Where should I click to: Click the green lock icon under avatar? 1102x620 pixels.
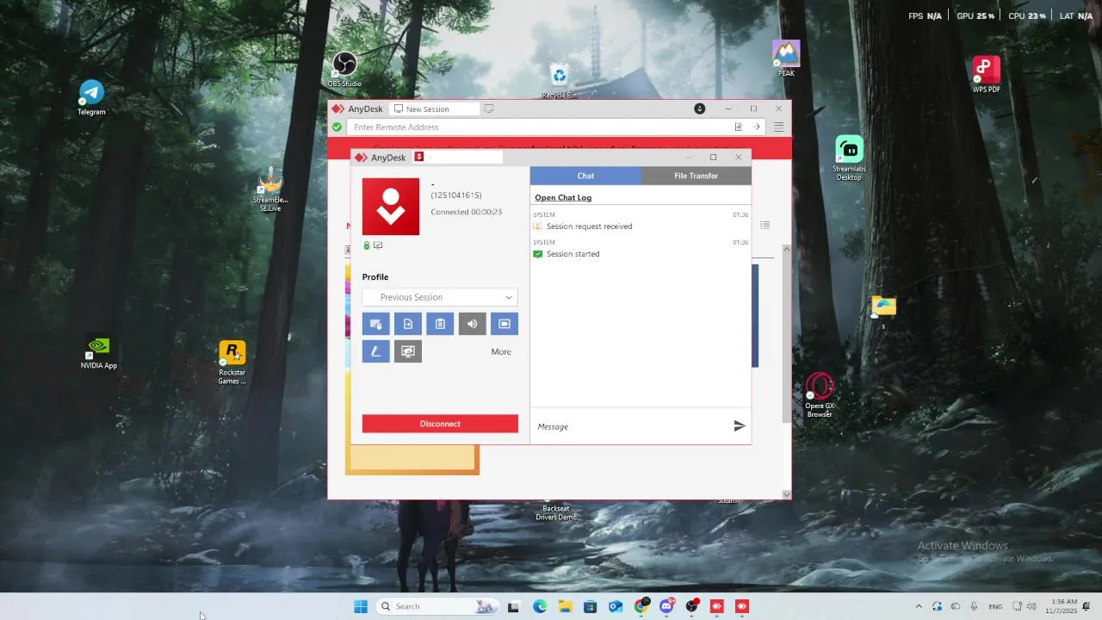[x=367, y=245]
